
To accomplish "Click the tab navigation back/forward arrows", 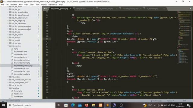I will (45, 9).
